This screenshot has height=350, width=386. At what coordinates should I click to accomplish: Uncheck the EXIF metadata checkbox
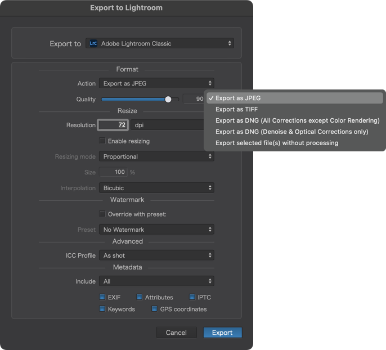tap(102, 297)
